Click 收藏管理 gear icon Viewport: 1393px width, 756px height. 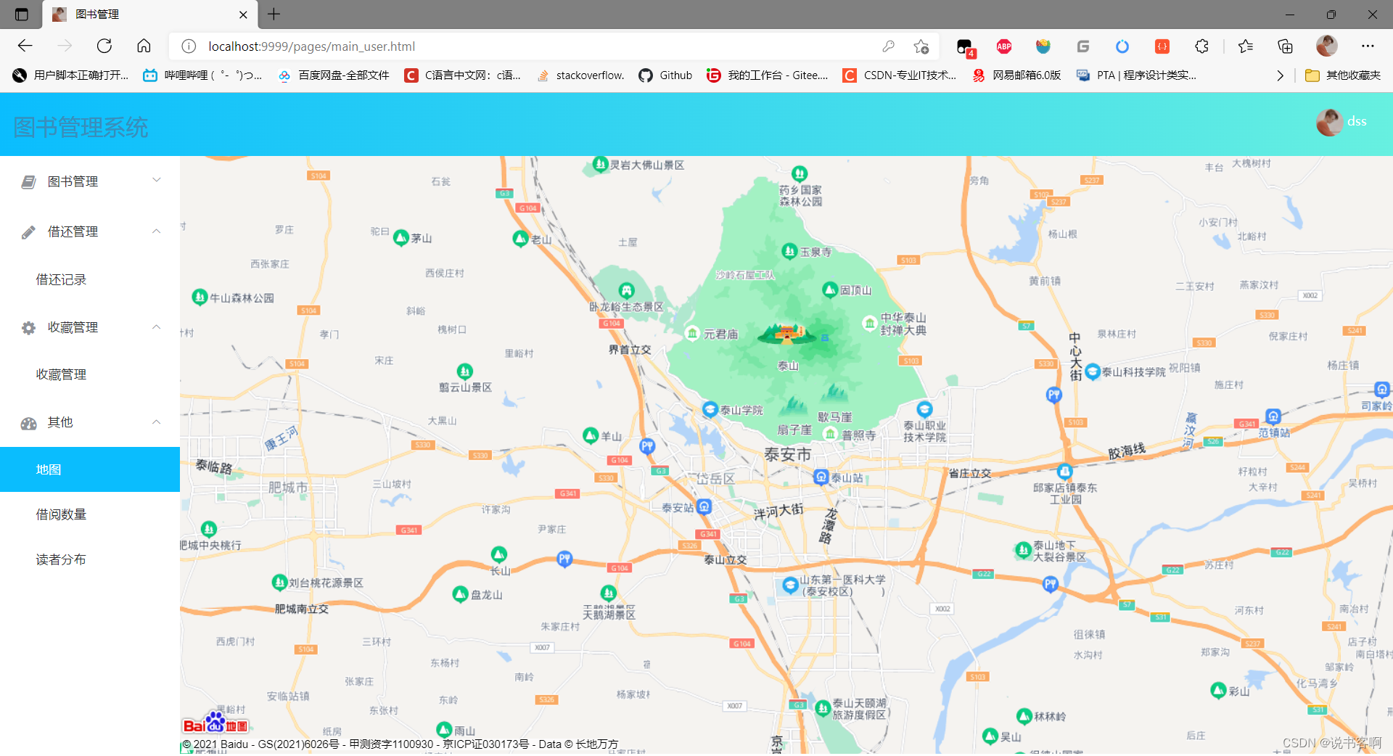pyautogui.click(x=28, y=328)
